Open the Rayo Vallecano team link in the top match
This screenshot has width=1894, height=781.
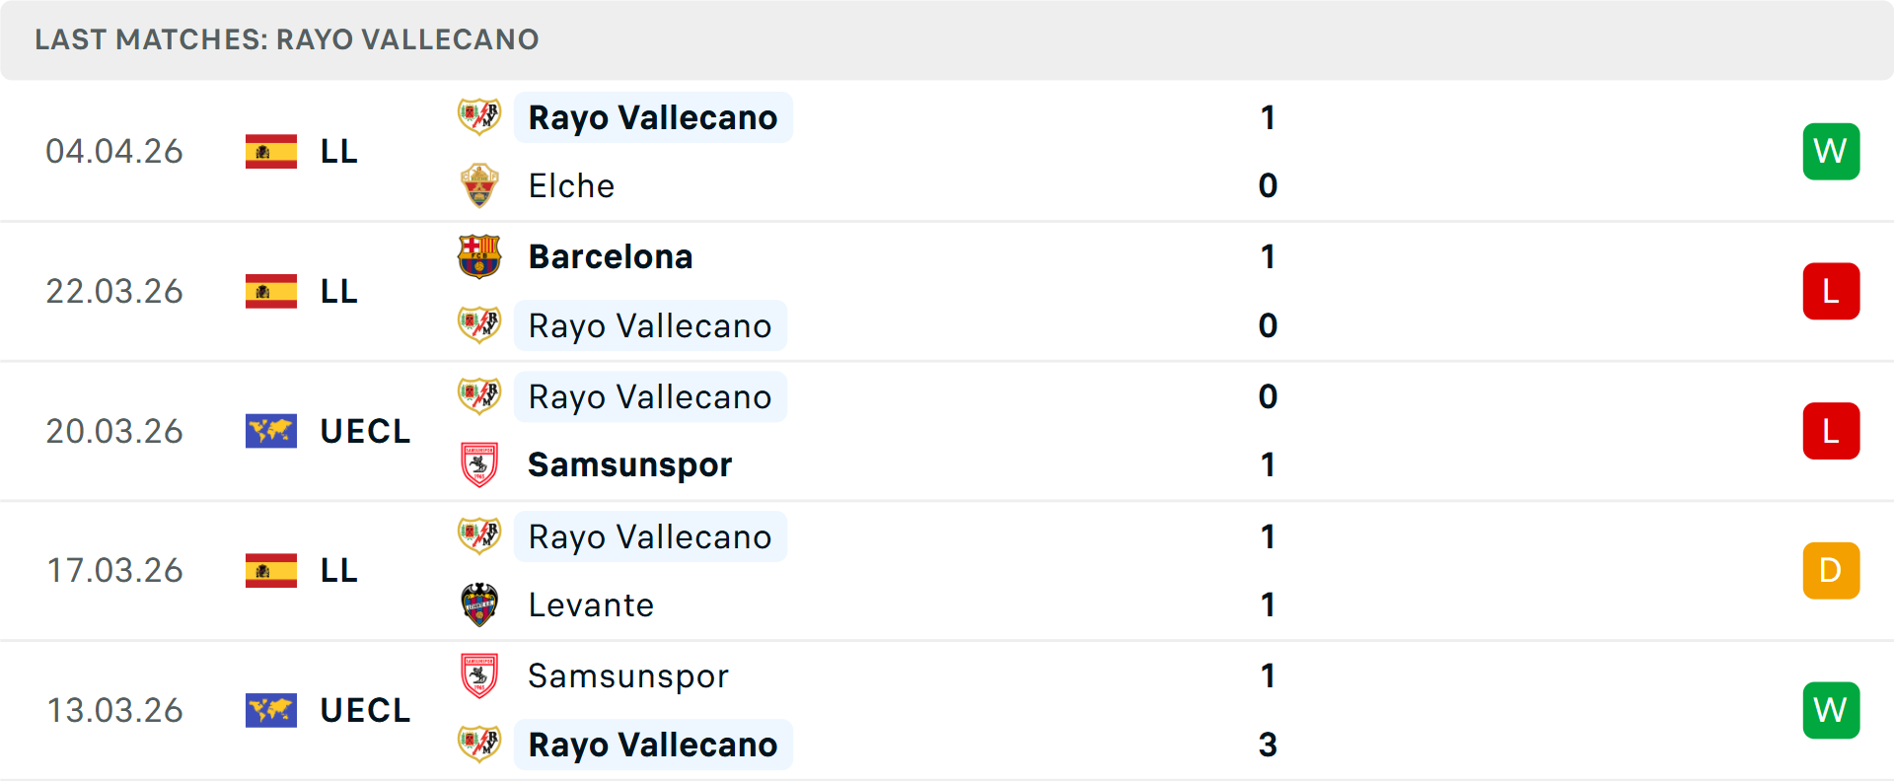(653, 117)
